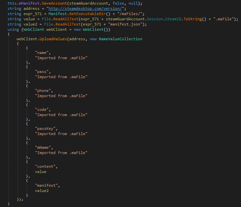Select the SteamID property in value line
The width and height of the screenshot is (241, 207).
coord(173,19)
